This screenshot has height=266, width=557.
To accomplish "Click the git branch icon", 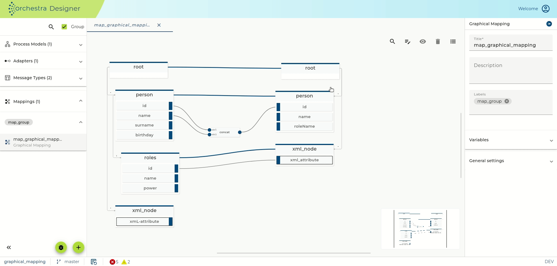I will click(59, 262).
